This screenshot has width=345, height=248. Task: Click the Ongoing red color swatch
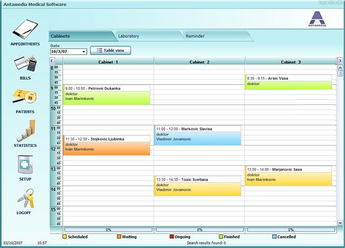pos(172,237)
